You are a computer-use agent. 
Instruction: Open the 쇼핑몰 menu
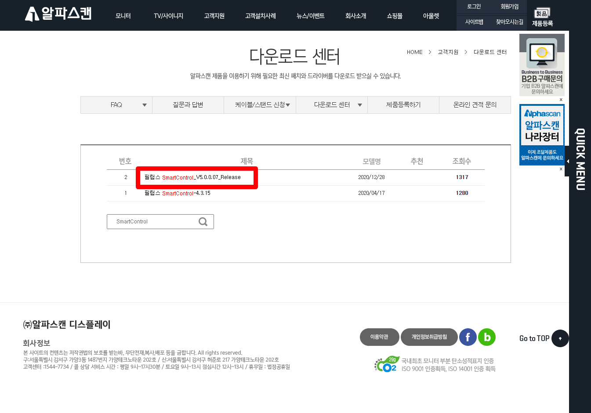[395, 16]
